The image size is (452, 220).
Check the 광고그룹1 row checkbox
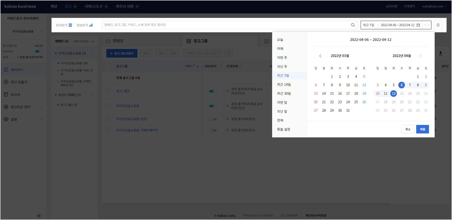pos(107,91)
